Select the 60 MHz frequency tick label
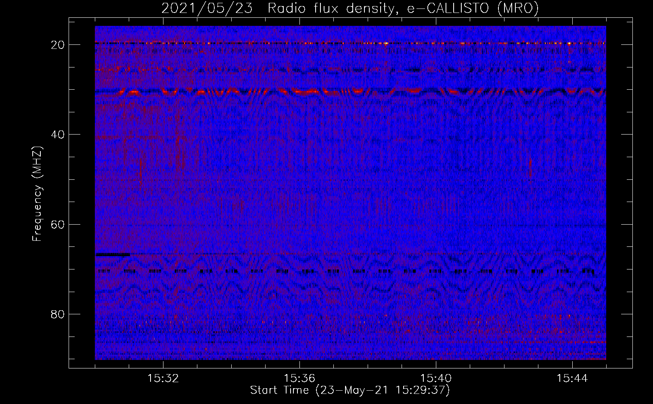 [58, 224]
